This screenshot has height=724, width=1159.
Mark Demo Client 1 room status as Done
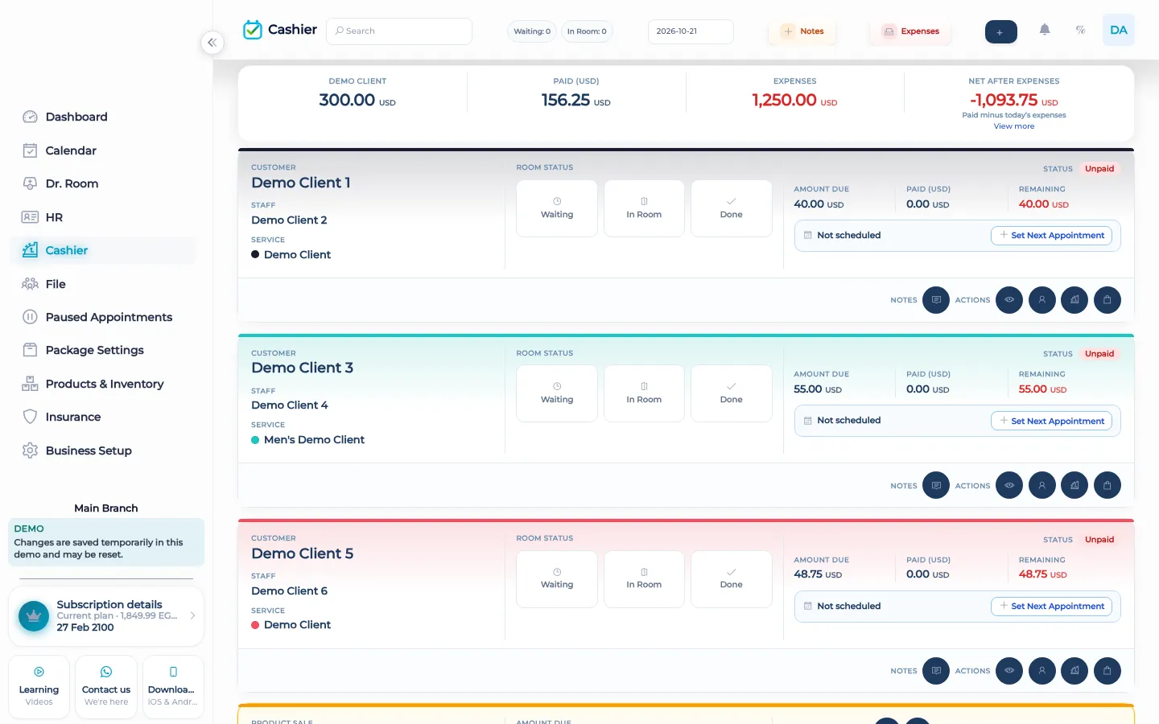click(732, 208)
